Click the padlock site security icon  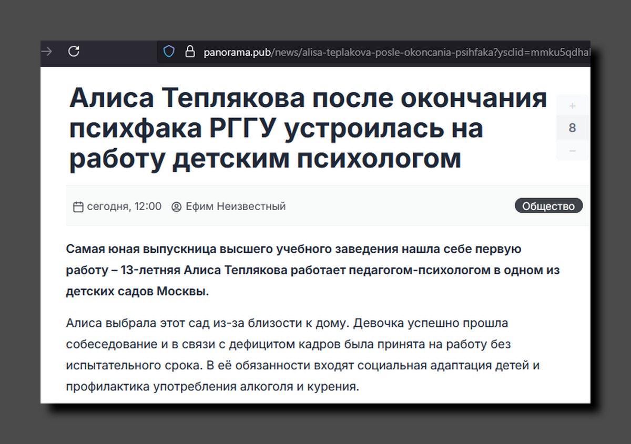click(189, 52)
